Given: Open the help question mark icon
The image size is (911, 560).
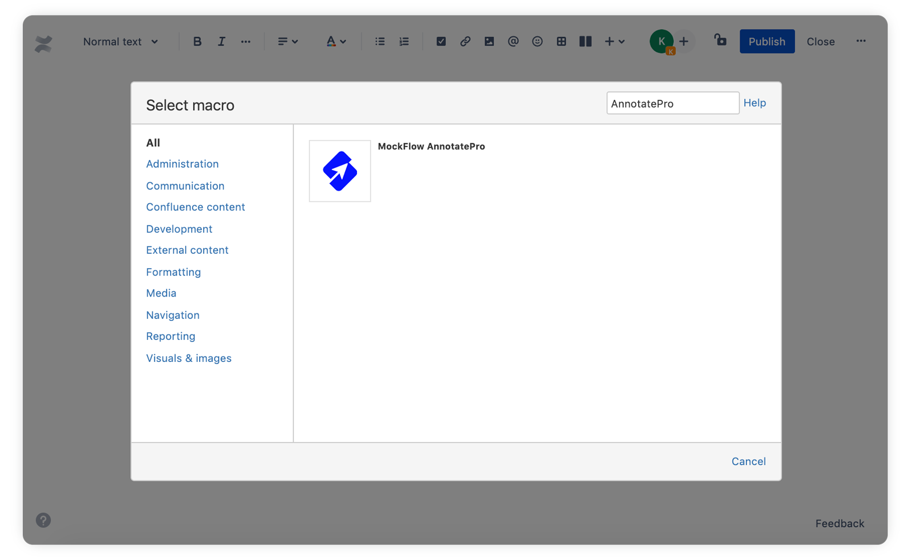Looking at the screenshot, I should (x=43, y=520).
